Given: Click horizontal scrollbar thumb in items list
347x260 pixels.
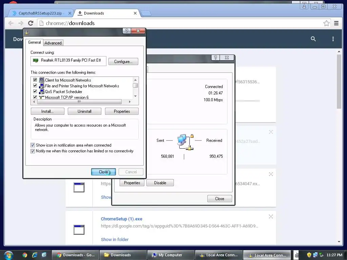Looking at the screenshot, I should [x=79, y=102].
